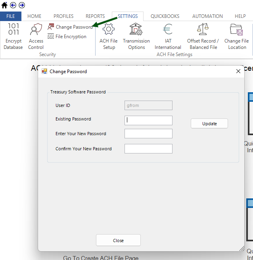
Task: Go back with the left arrow icon
Action: pyautogui.click(x=13, y=5)
